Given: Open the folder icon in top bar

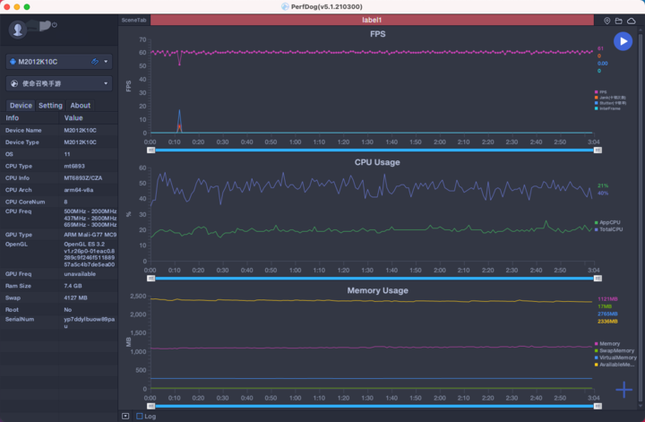Looking at the screenshot, I should pyautogui.click(x=618, y=20).
